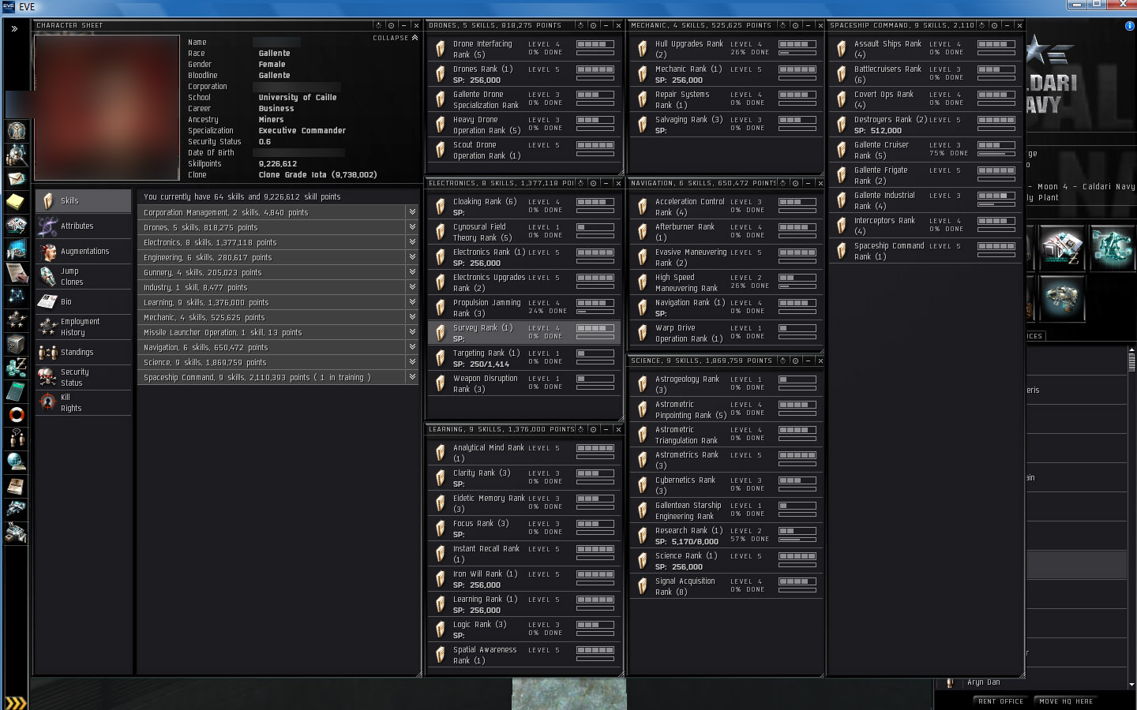The width and height of the screenshot is (1137, 710).
Task: Switch to the Attributes tab
Action: [x=83, y=226]
